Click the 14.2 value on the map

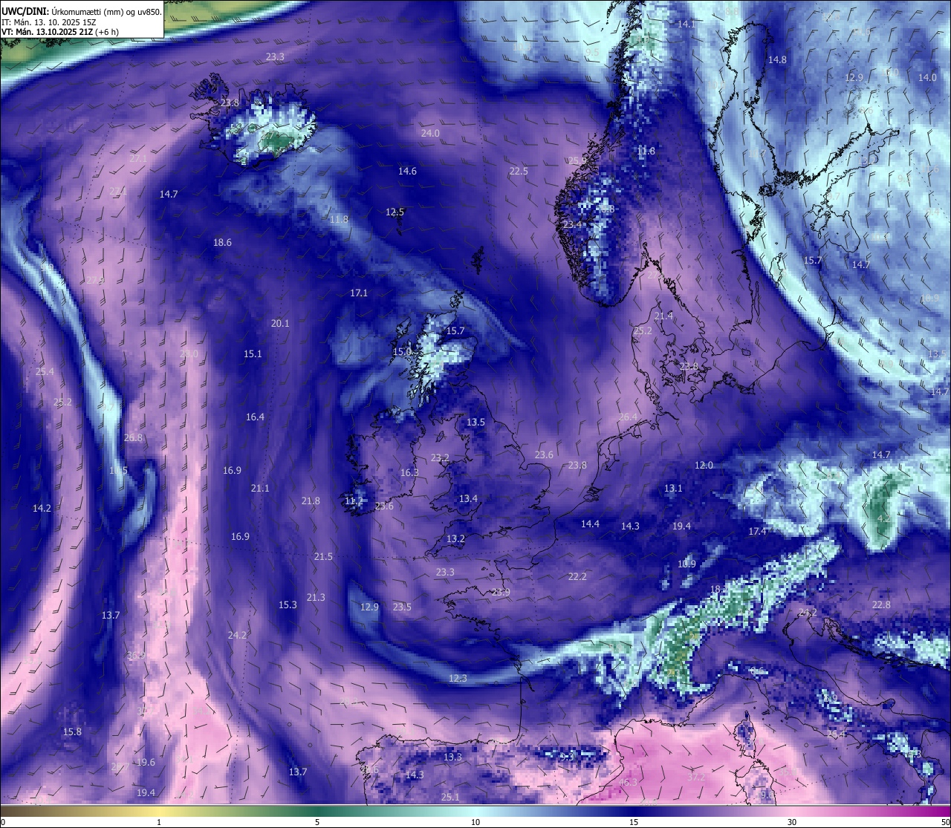coord(42,508)
